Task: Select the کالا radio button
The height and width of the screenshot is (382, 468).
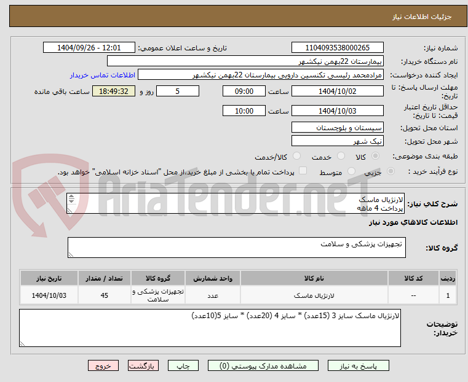Action: pyautogui.click(x=376, y=156)
